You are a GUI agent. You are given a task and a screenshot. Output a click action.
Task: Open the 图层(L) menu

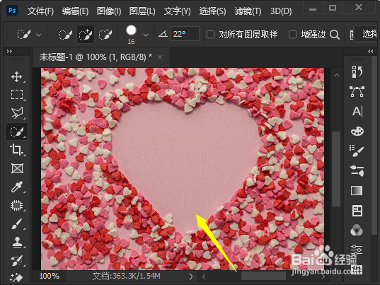click(x=142, y=11)
